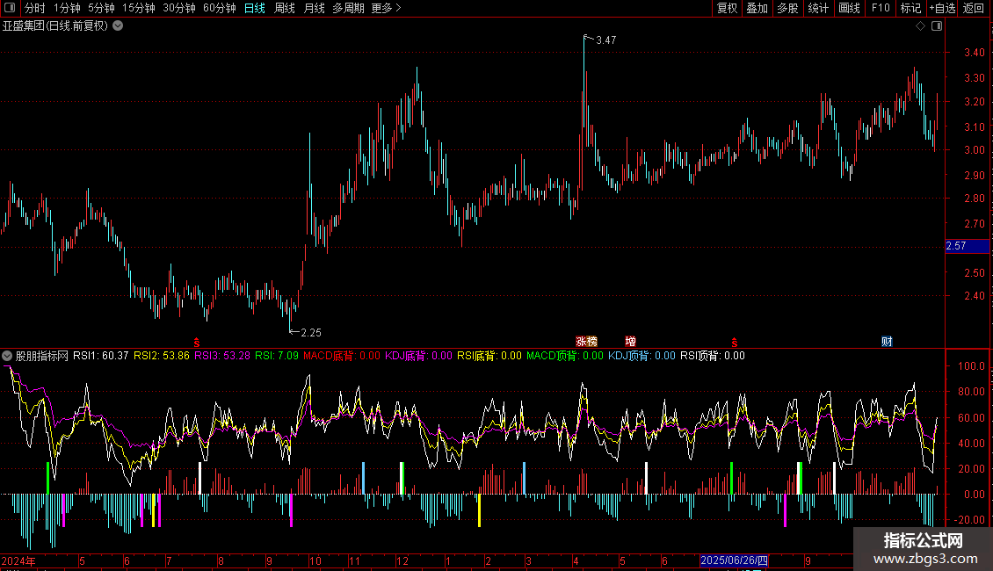The width and height of the screenshot is (993, 571).
Task: Click the 统计 statistics button
Action: [818, 8]
